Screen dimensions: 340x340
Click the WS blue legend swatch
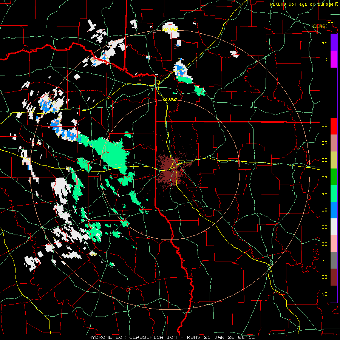[x=334, y=210]
